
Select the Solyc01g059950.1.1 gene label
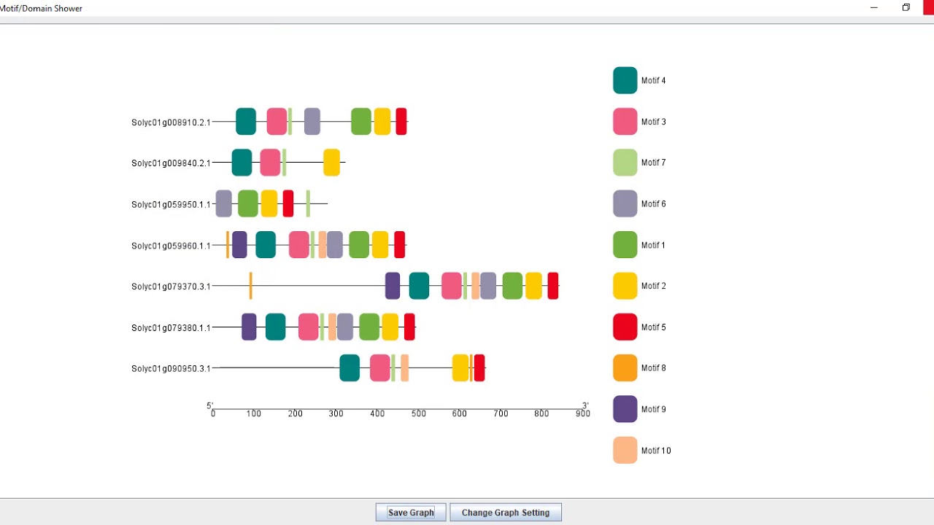click(x=171, y=205)
